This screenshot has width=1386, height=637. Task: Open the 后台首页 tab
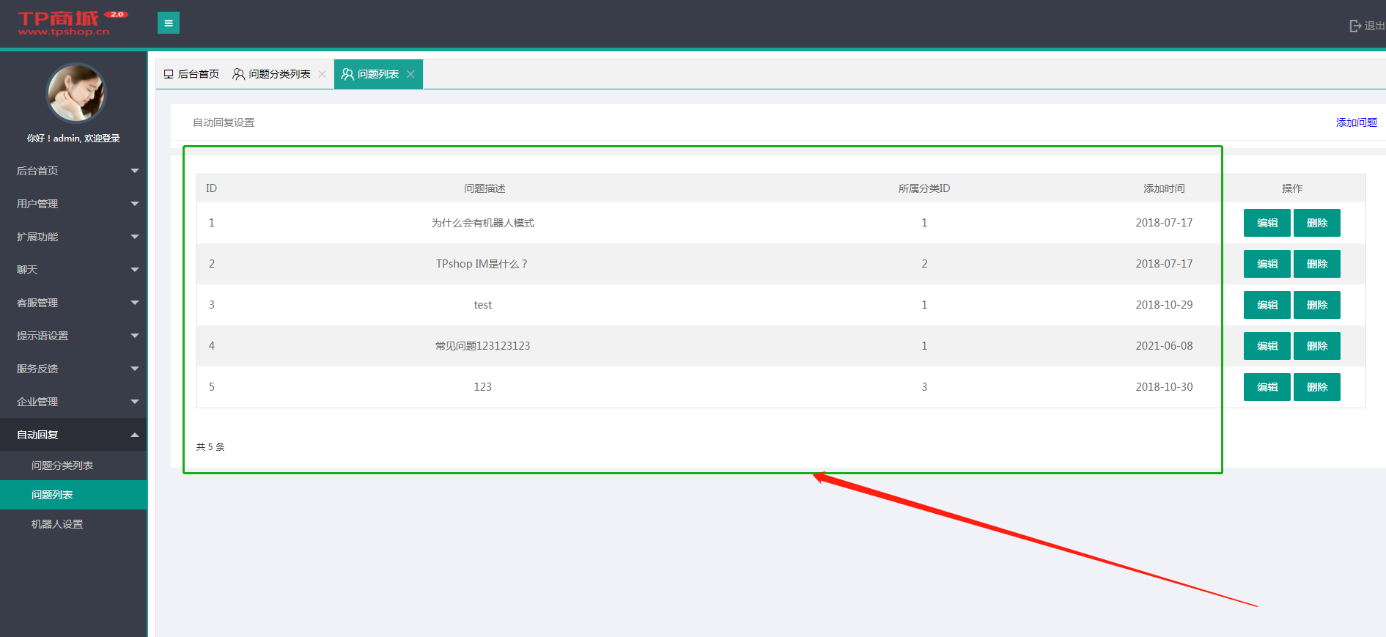pyautogui.click(x=191, y=74)
